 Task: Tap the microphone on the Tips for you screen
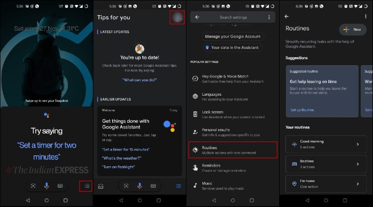(x=140, y=186)
